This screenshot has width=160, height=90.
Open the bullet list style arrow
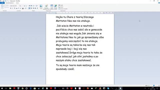[x=35, y=6]
